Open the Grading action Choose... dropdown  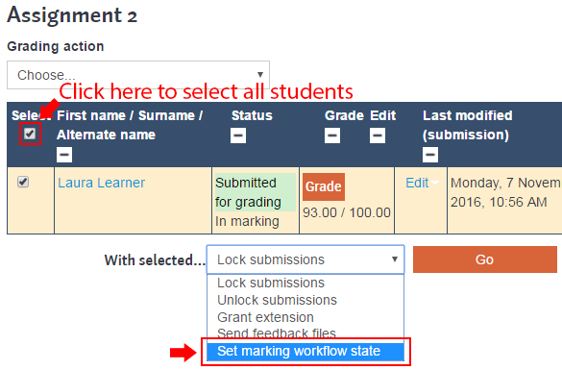(138, 75)
